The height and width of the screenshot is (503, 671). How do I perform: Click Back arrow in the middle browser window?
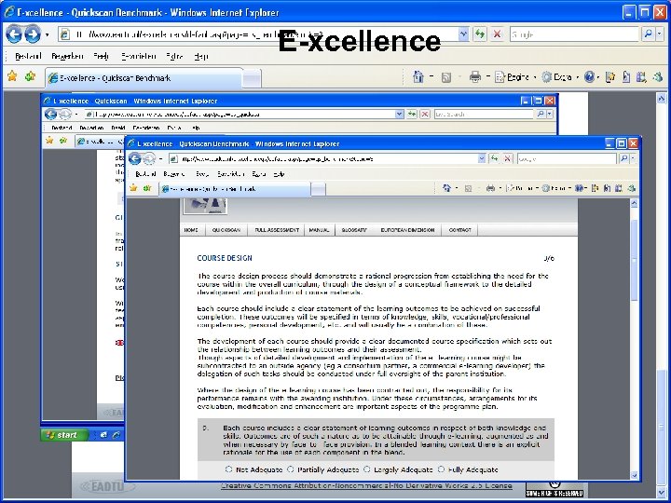pyautogui.click(x=50, y=115)
